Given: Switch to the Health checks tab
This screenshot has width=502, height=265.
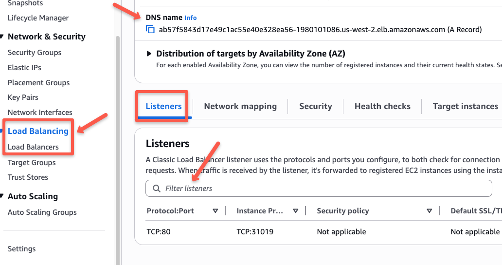Looking at the screenshot, I should click(383, 106).
